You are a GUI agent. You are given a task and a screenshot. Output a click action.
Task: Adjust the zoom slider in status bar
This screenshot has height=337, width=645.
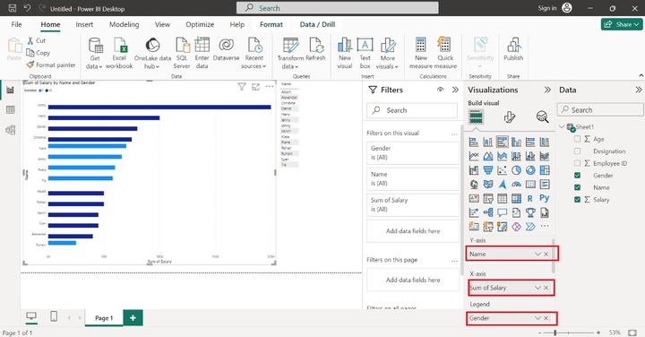(555, 333)
